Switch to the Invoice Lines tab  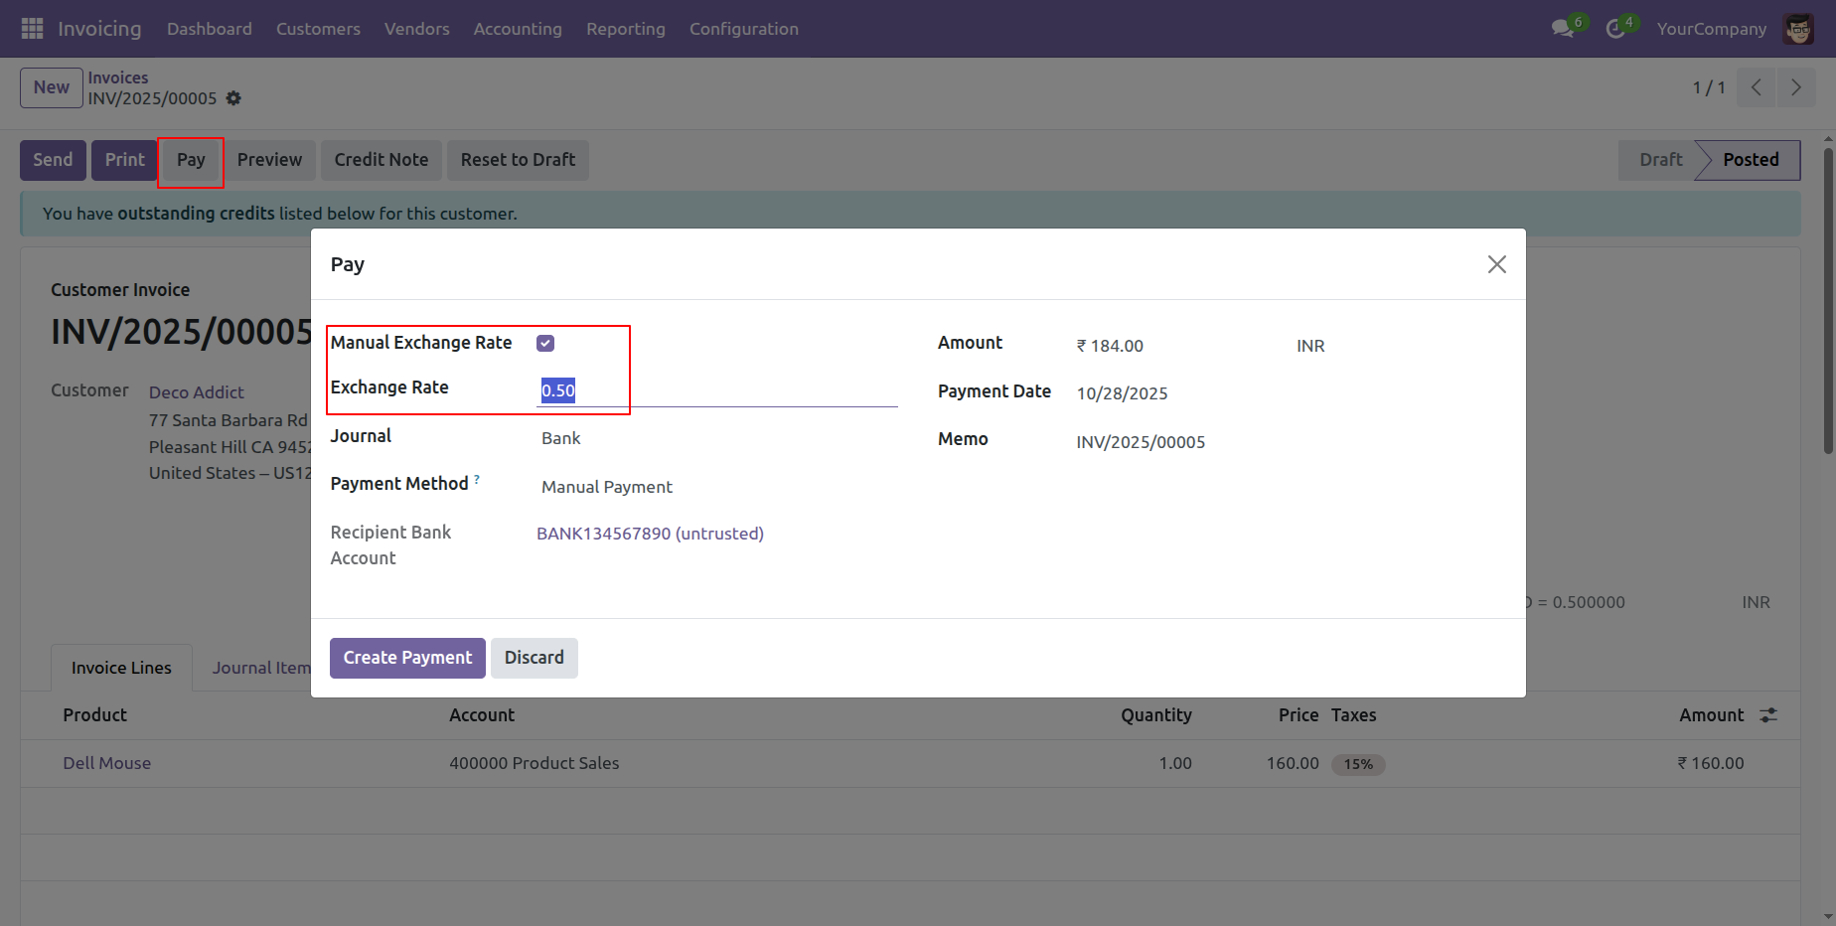(121, 668)
